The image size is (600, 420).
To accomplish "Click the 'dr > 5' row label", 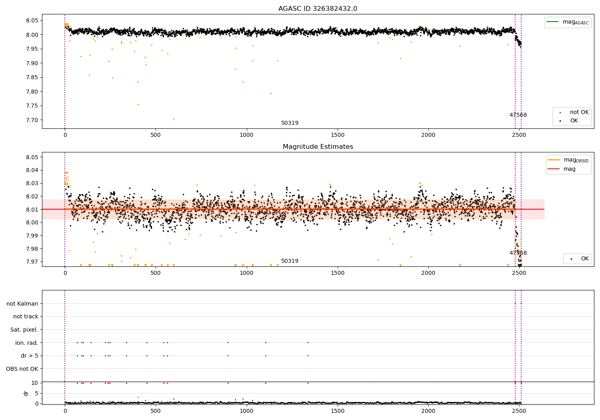I will coord(30,356).
